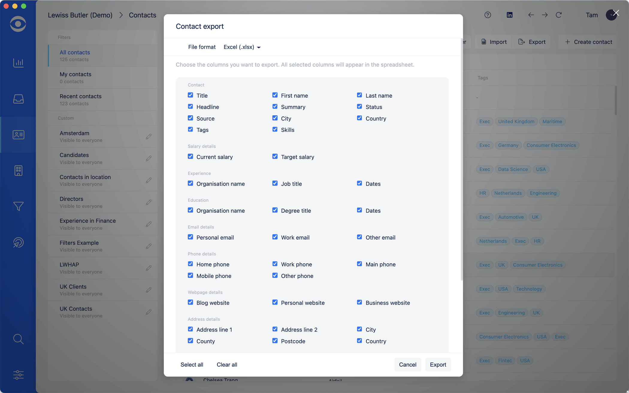This screenshot has height=393, width=629.
Task: Click the funnel pipeline sidebar icon
Action: (18, 206)
